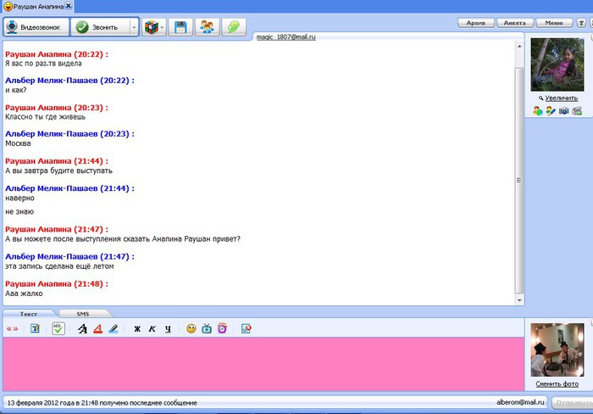Click the 'не знаю' message line
This screenshot has height=414, width=593.
coord(19,212)
